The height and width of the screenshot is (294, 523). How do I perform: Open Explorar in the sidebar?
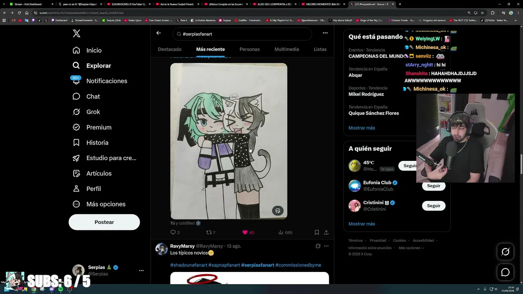point(92,66)
